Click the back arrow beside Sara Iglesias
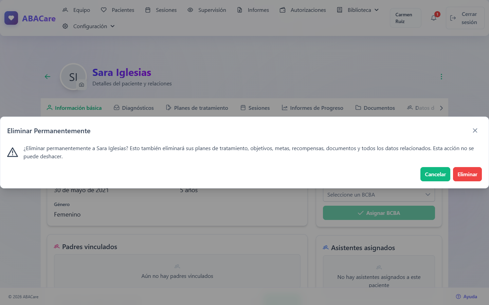Image resolution: width=489 pixels, height=305 pixels. 48,77
